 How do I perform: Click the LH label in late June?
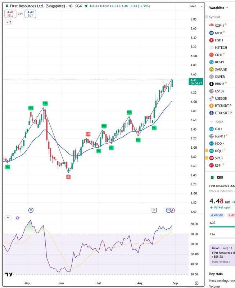point(88,134)
